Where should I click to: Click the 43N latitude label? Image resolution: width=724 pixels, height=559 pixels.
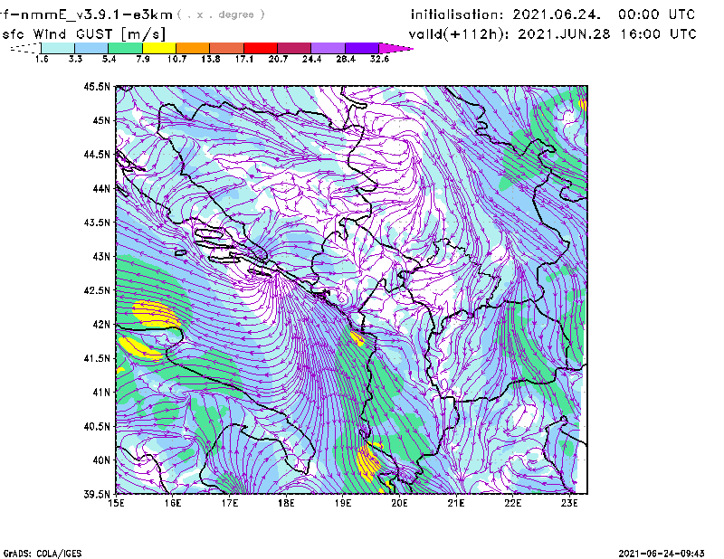coord(101,256)
